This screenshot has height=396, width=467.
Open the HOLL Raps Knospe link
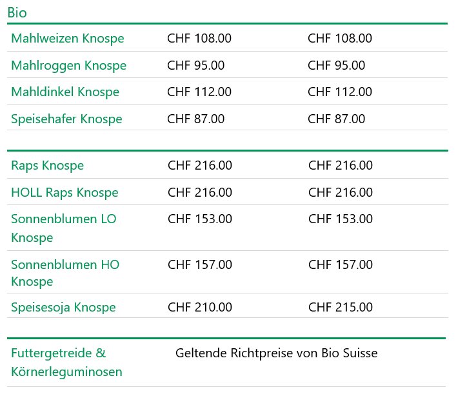[65, 193]
